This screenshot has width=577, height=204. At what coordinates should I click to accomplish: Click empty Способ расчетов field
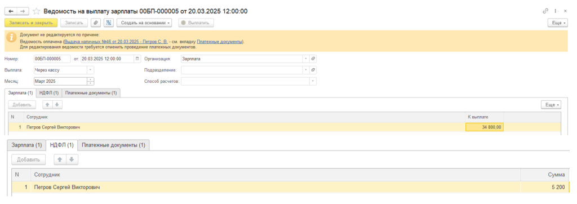click(245, 81)
